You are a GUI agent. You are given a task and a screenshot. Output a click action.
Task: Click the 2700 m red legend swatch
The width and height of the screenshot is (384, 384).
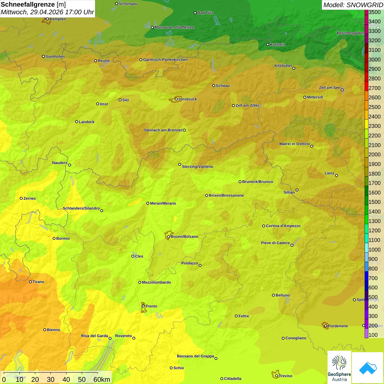366,86
